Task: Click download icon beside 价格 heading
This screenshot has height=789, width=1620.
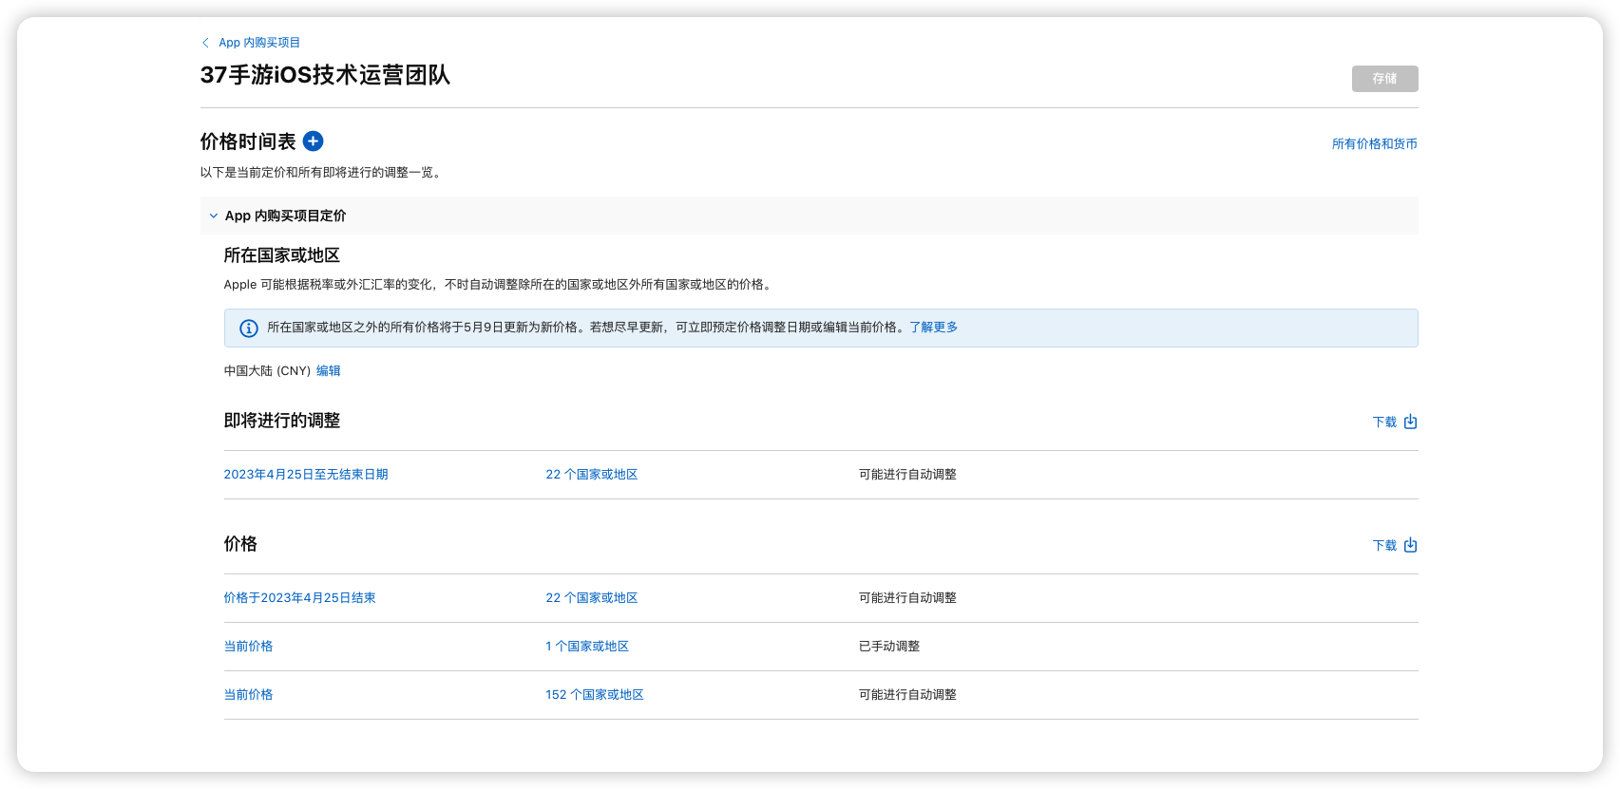Action: (1411, 545)
